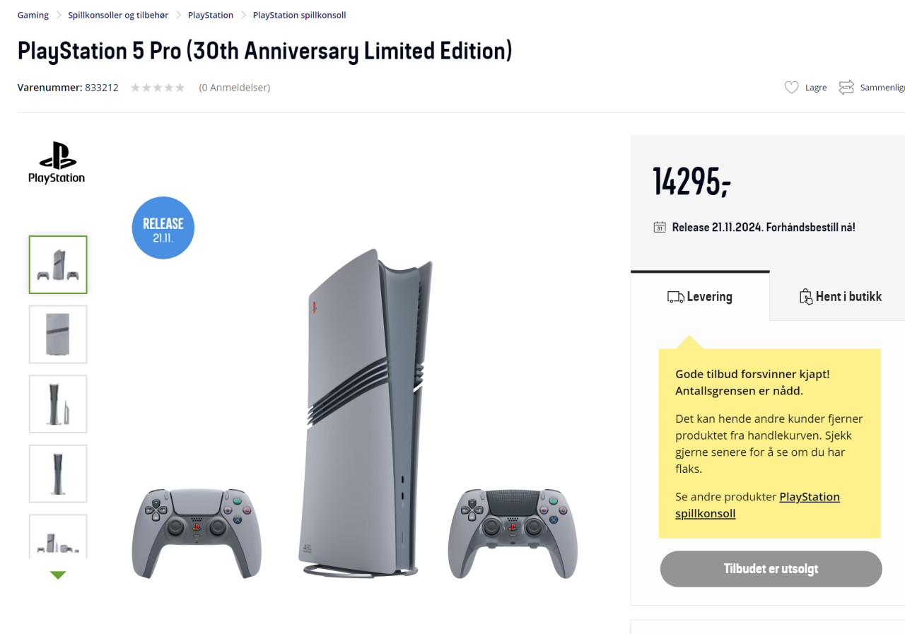
Task: View the fourth thumbnail of console
Action: pos(58,474)
